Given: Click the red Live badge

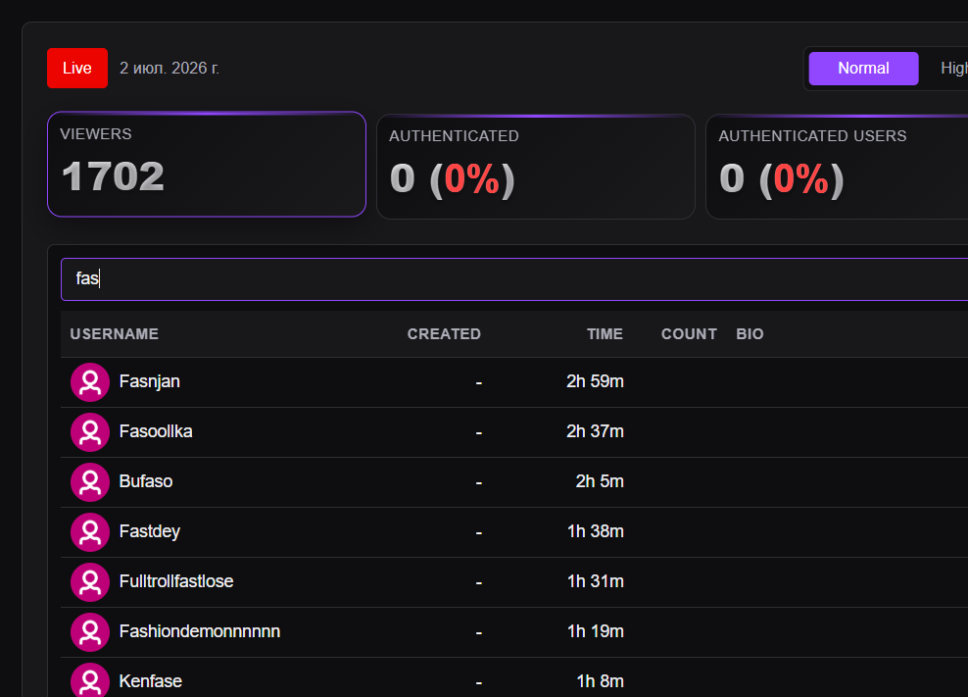Looking at the screenshot, I should (77, 68).
